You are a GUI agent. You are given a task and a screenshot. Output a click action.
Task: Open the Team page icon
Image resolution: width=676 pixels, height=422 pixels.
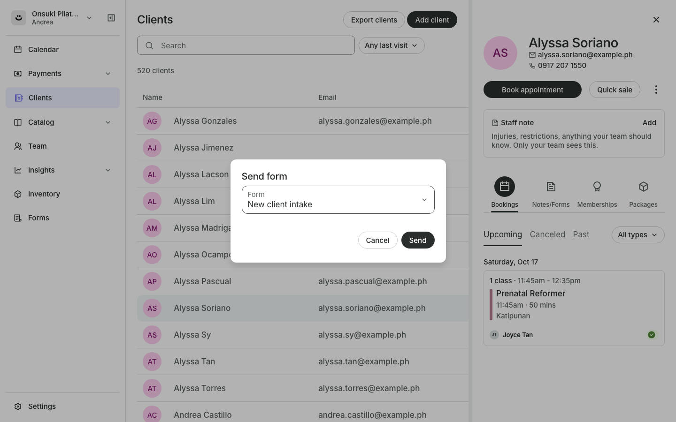click(x=18, y=146)
